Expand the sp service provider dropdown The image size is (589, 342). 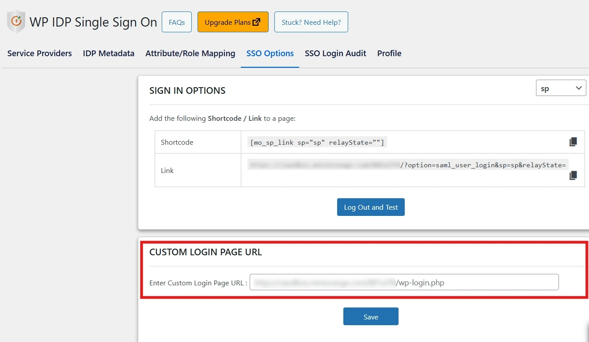[561, 88]
